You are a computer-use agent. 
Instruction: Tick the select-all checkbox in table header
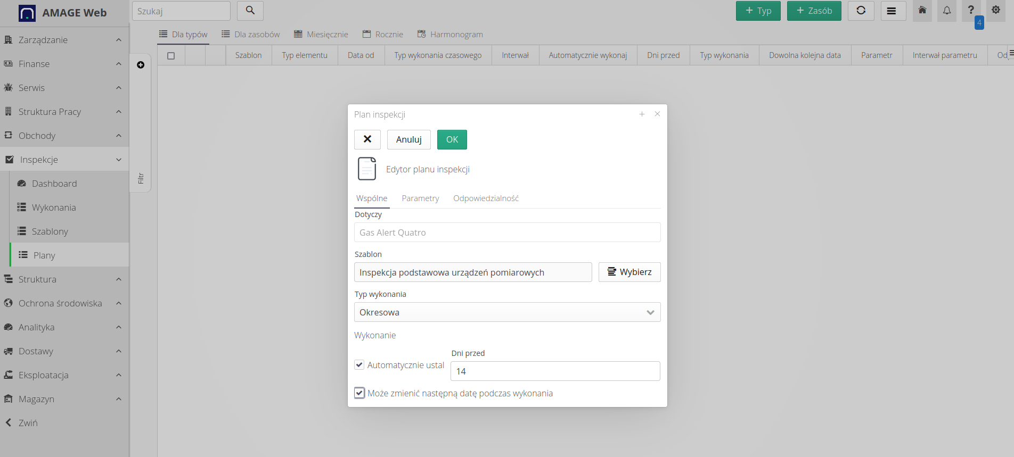tap(171, 56)
